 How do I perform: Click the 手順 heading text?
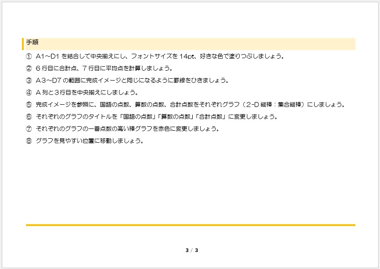pos(32,43)
